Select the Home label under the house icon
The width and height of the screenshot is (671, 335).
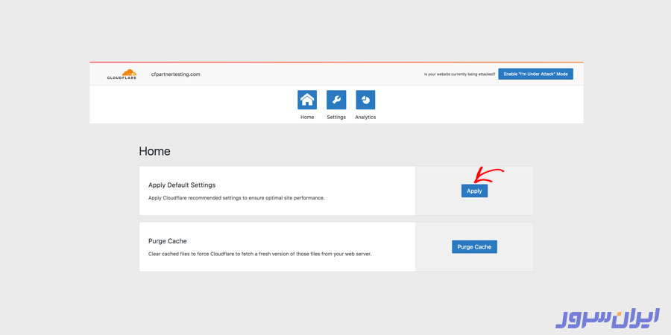point(307,117)
